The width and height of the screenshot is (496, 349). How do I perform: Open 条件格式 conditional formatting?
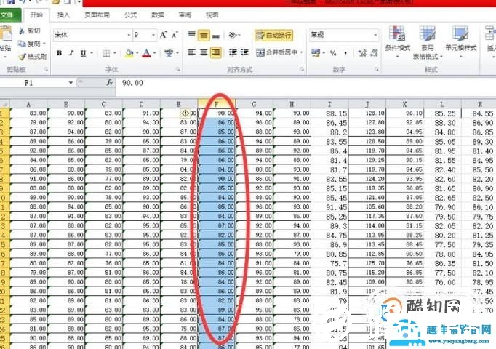point(398,41)
